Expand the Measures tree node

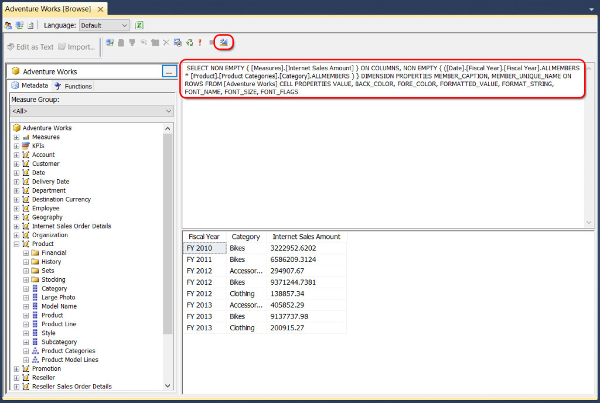[16, 136]
